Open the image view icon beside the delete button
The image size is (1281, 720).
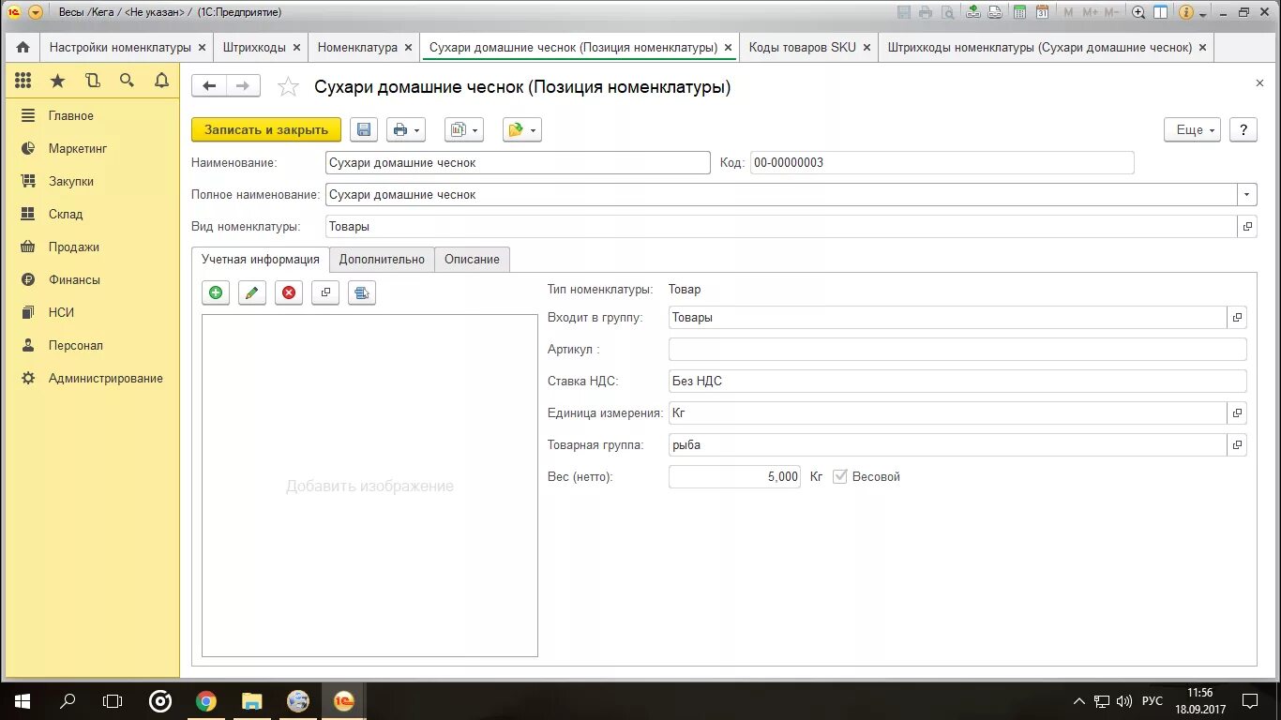coord(325,292)
